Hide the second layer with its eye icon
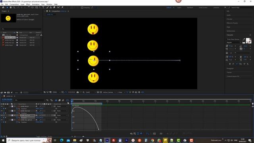This screenshot has height=143, width=254. (2, 111)
